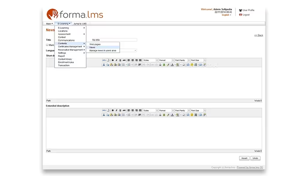Apply italic in Short description editor toolbar
The height and width of the screenshot is (176, 308).
[117, 60]
